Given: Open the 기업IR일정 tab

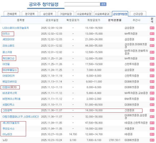Looking at the screenshot, I should pyautogui.click(x=66, y=14).
